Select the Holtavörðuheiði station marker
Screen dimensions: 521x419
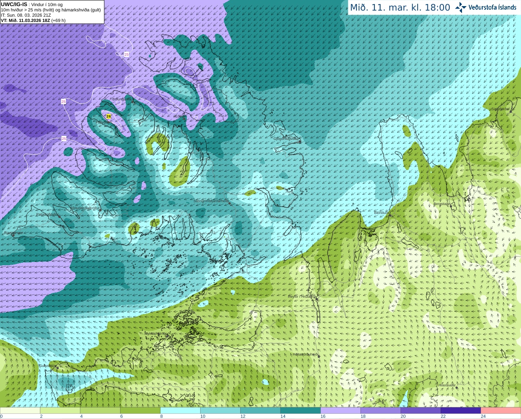319,356
